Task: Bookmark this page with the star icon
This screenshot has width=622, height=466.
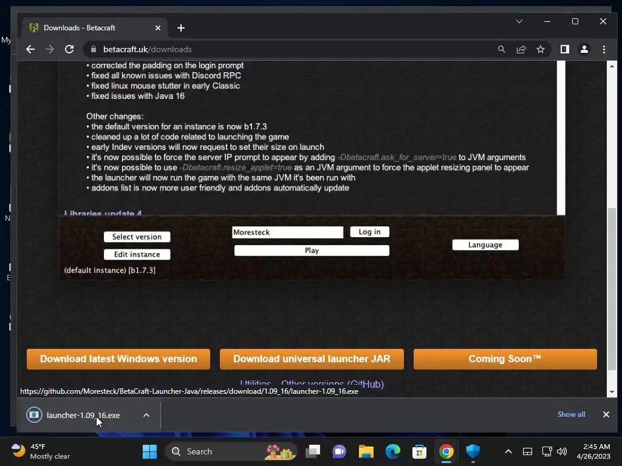Action: pos(540,49)
